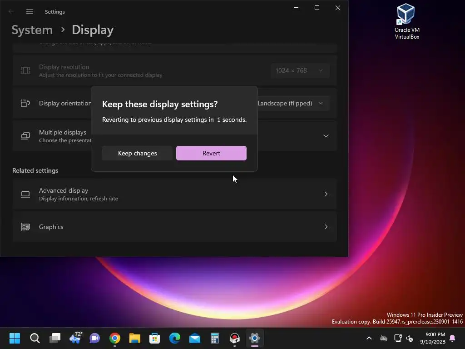Maximize the Settings window

(x=317, y=8)
